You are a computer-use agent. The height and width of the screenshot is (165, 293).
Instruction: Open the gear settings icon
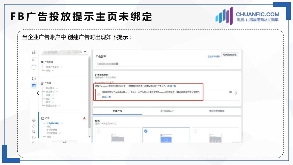click(x=34, y=120)
